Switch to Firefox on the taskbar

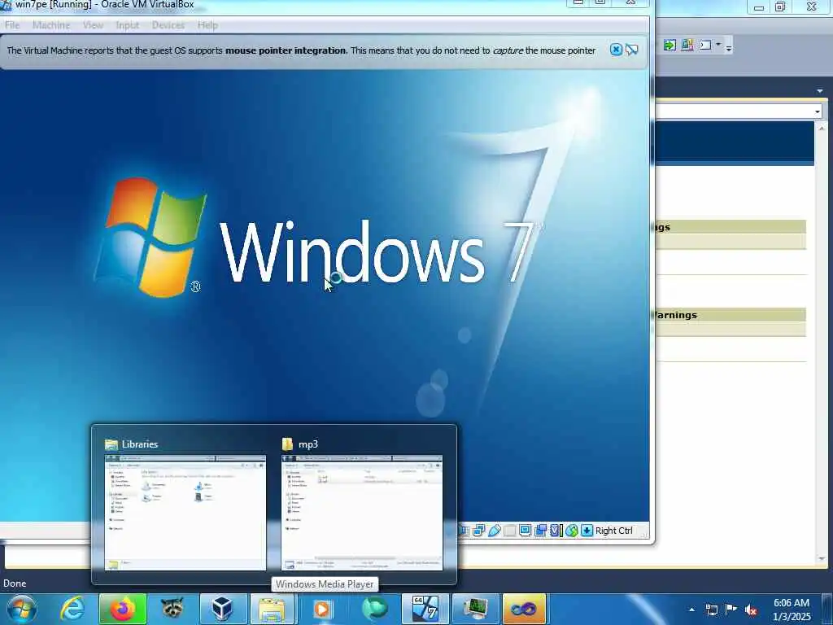122,609
